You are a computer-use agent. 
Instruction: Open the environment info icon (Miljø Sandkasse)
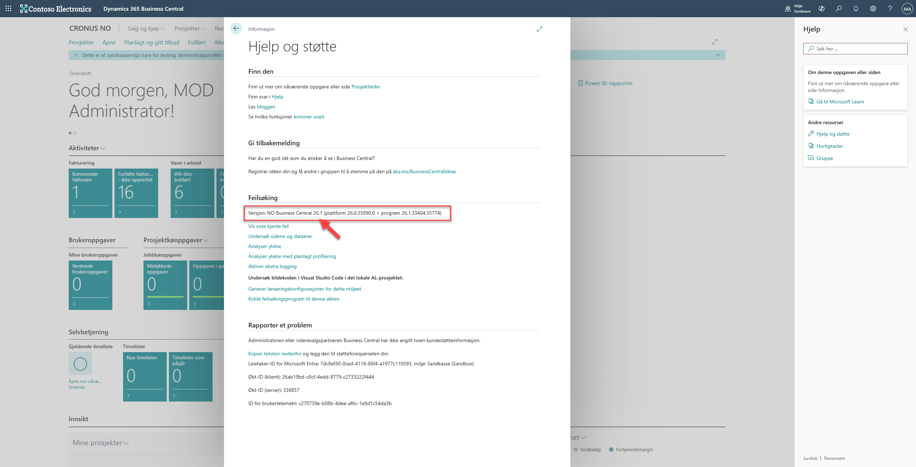pos(788,9)
